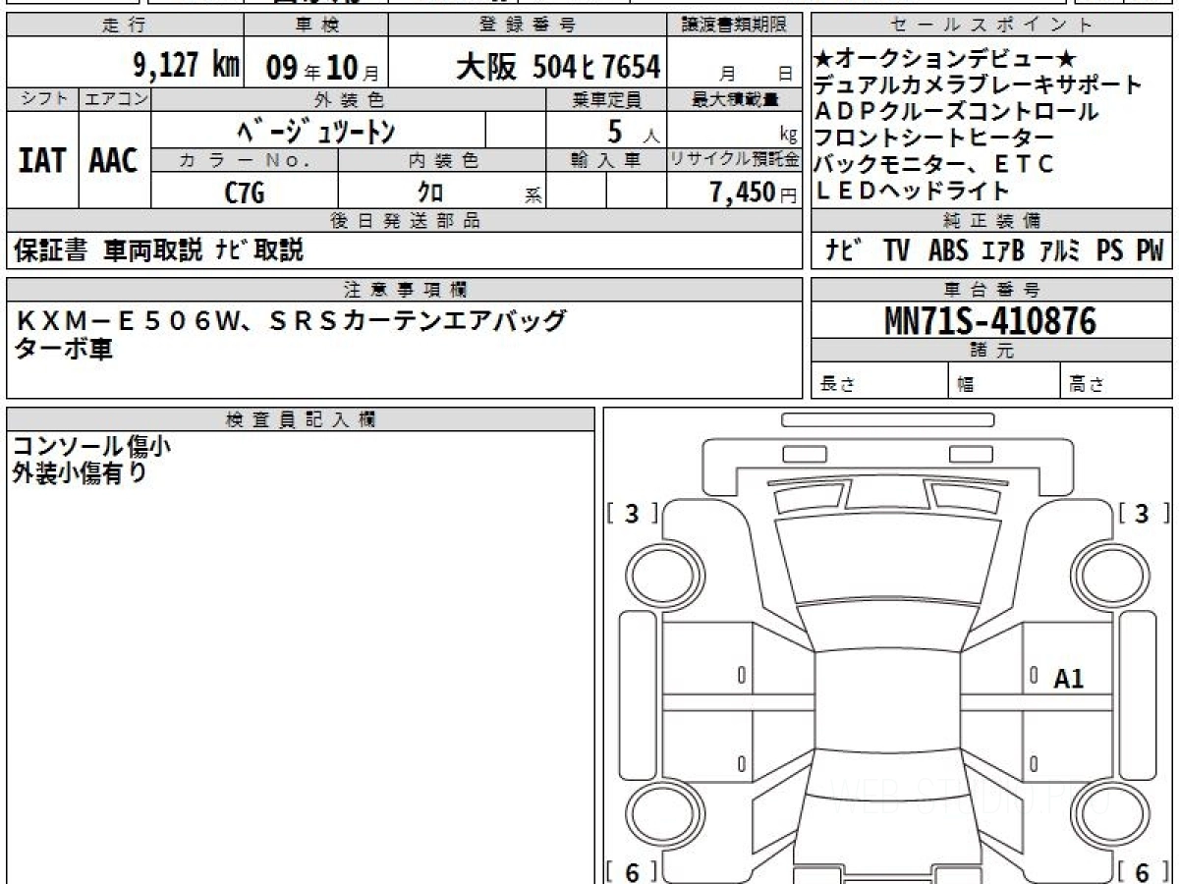Select the left front tire rating [3]
Image resolution: width=1179 pixels, height=884 pixels.
click(x=632, y=513)
